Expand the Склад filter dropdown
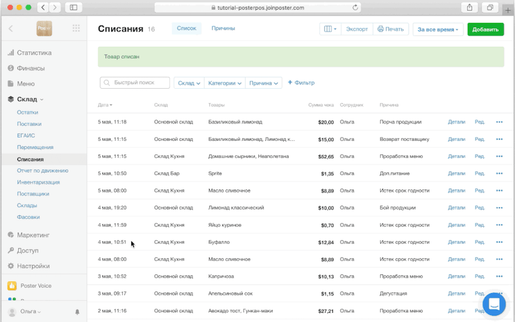This screenshot has height=322, width=515. pos(189,83)
